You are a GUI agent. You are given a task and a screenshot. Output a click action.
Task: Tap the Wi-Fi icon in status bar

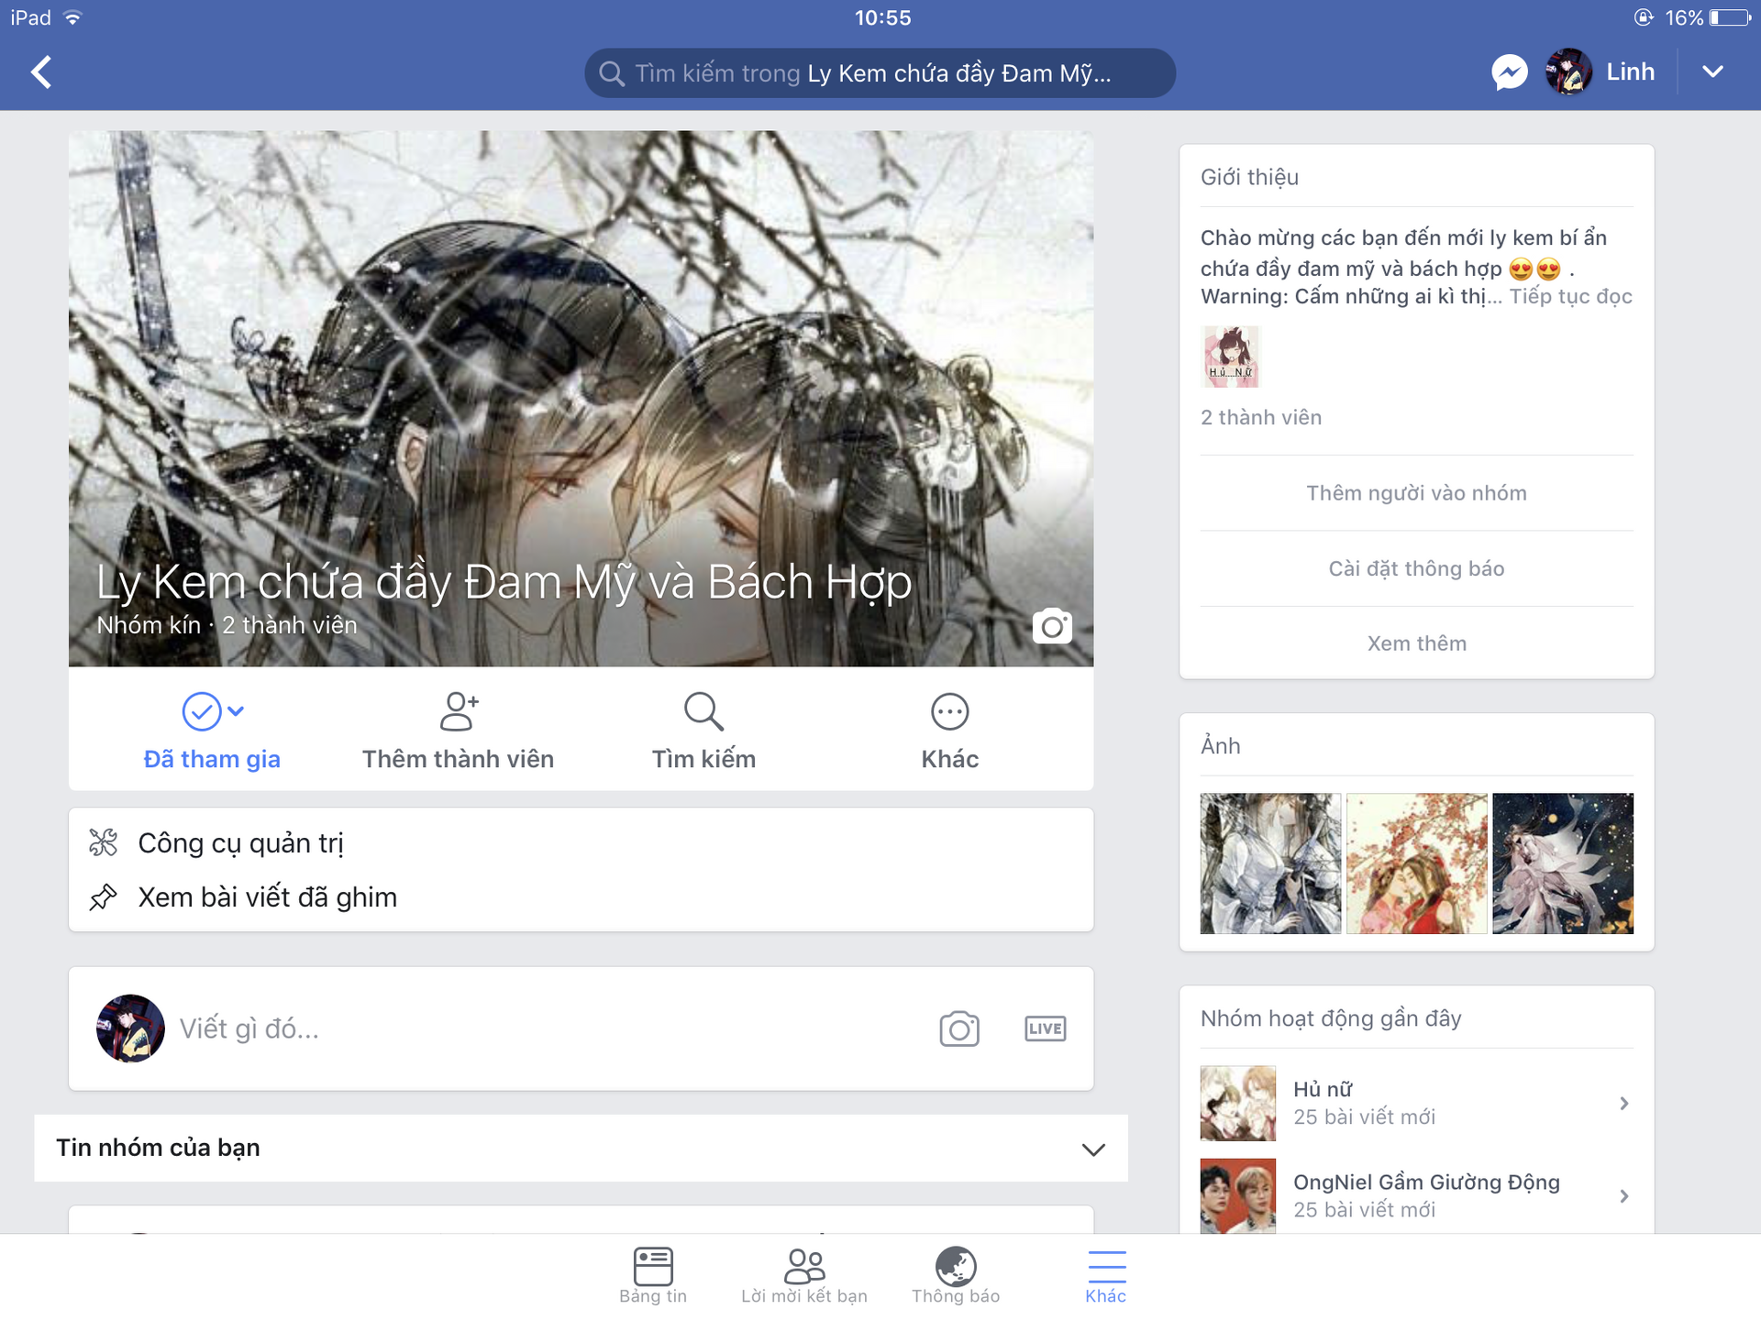pos(73,17)
